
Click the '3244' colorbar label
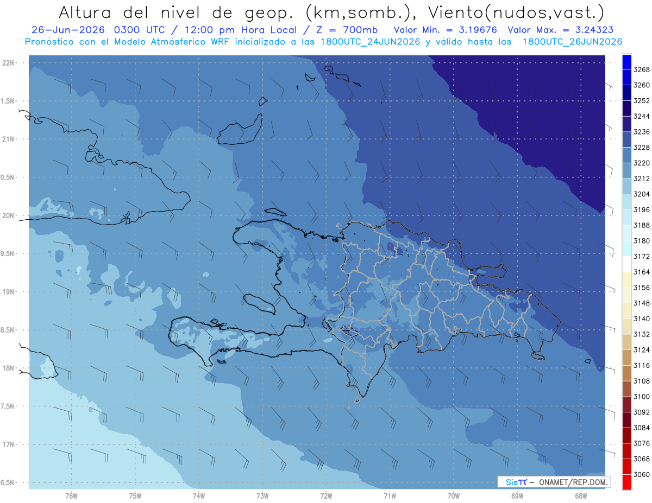pyautogui.click(x=642, y=116)
